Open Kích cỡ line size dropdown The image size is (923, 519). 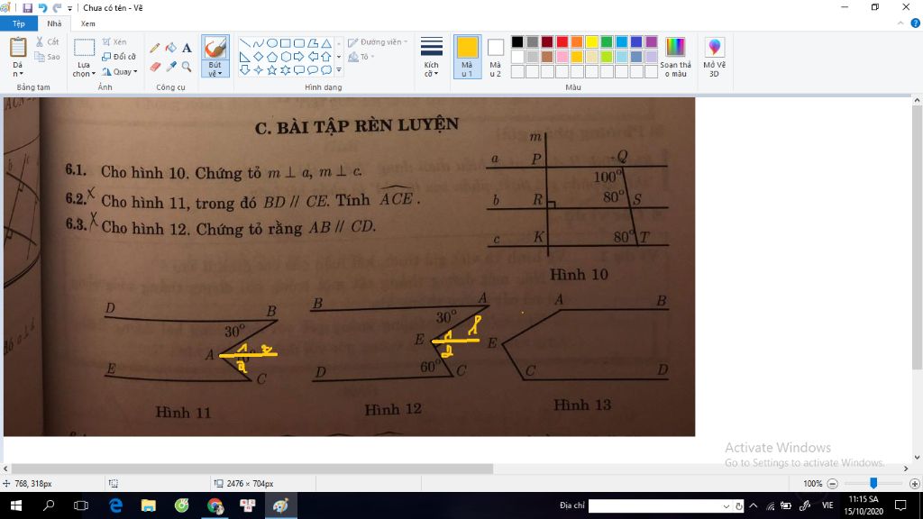tap(431, 57)
